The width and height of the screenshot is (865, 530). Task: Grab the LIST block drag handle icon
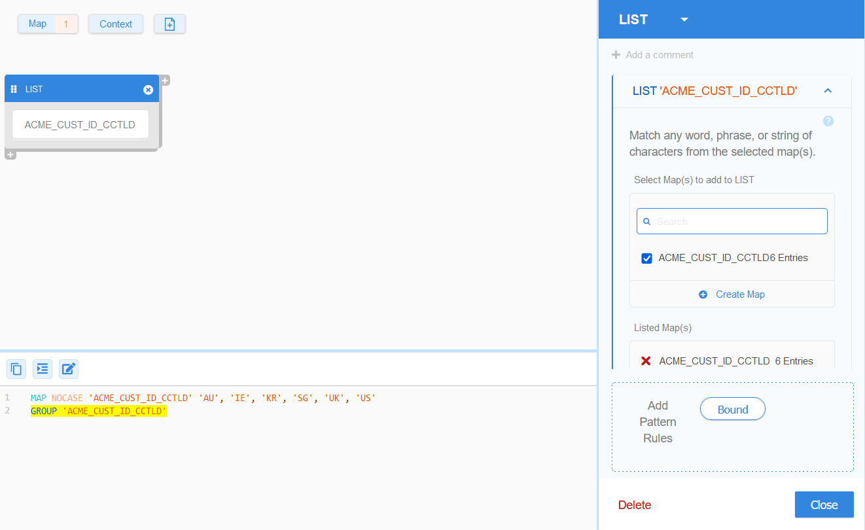(x=14, y=89)
